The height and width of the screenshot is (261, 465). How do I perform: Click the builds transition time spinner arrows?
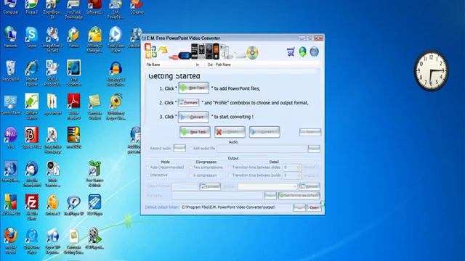pyautogui.click(x=299, y=175)
